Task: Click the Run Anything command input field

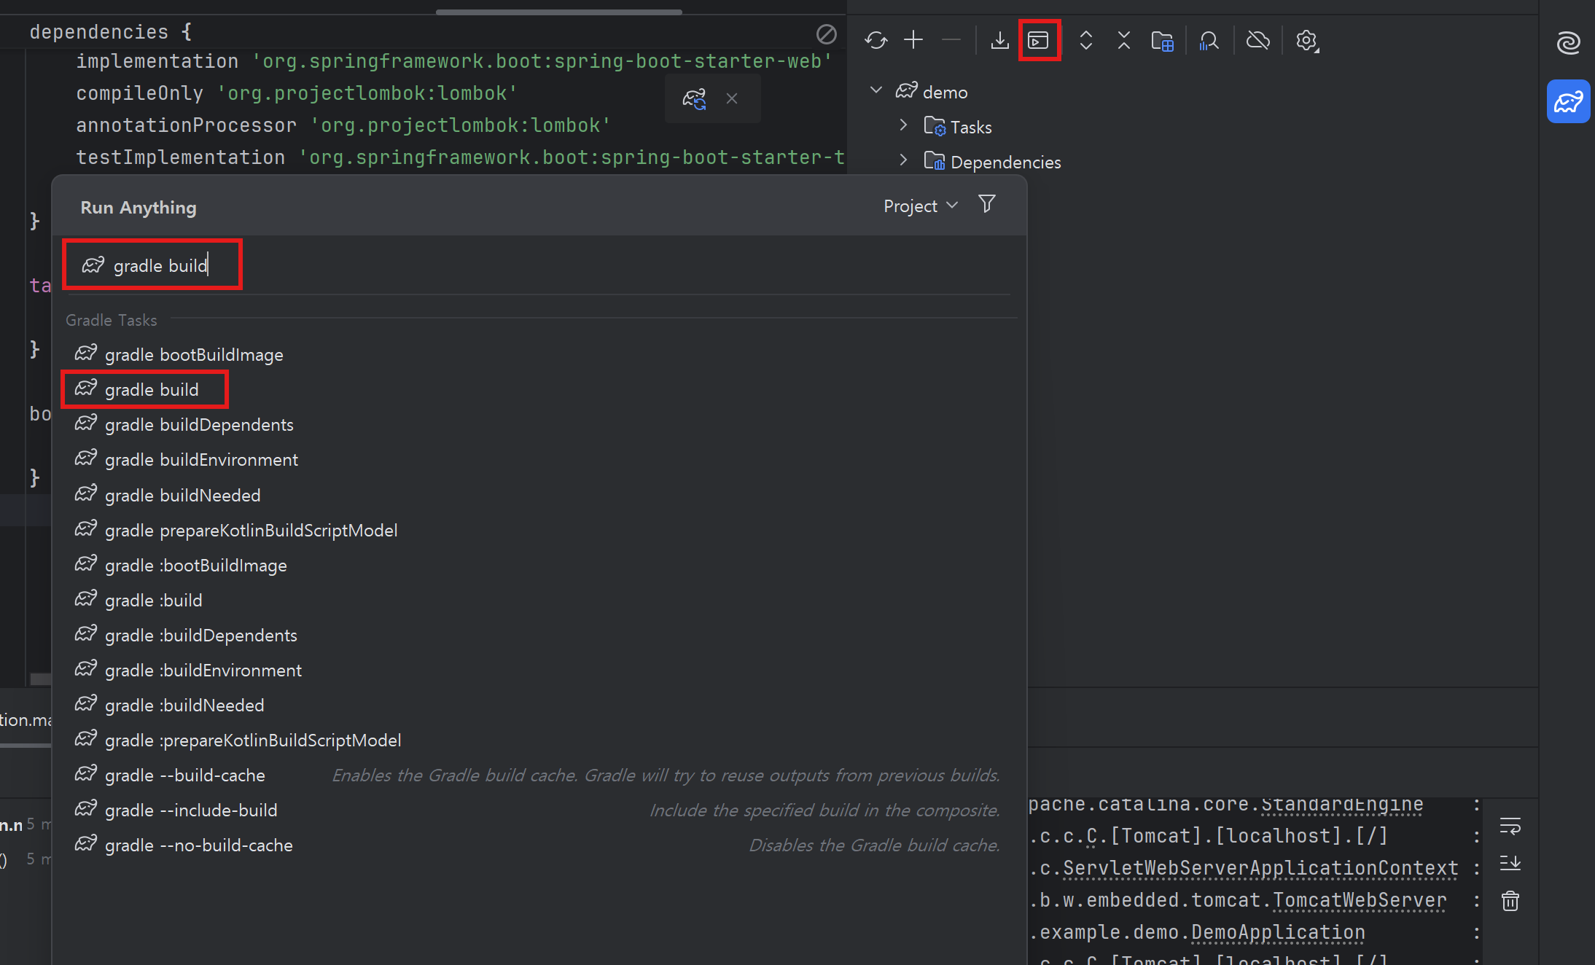Action: click(510, 266)
